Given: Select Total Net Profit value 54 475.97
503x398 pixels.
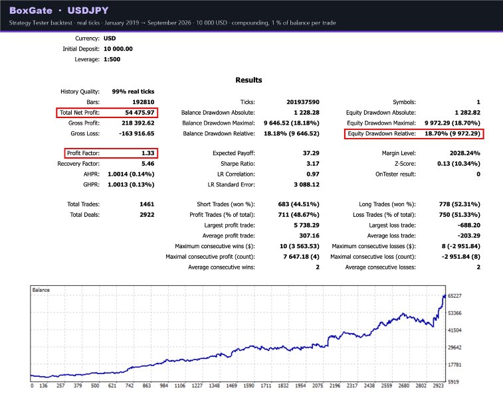Looking at the screenshot, I should point(140,113).
